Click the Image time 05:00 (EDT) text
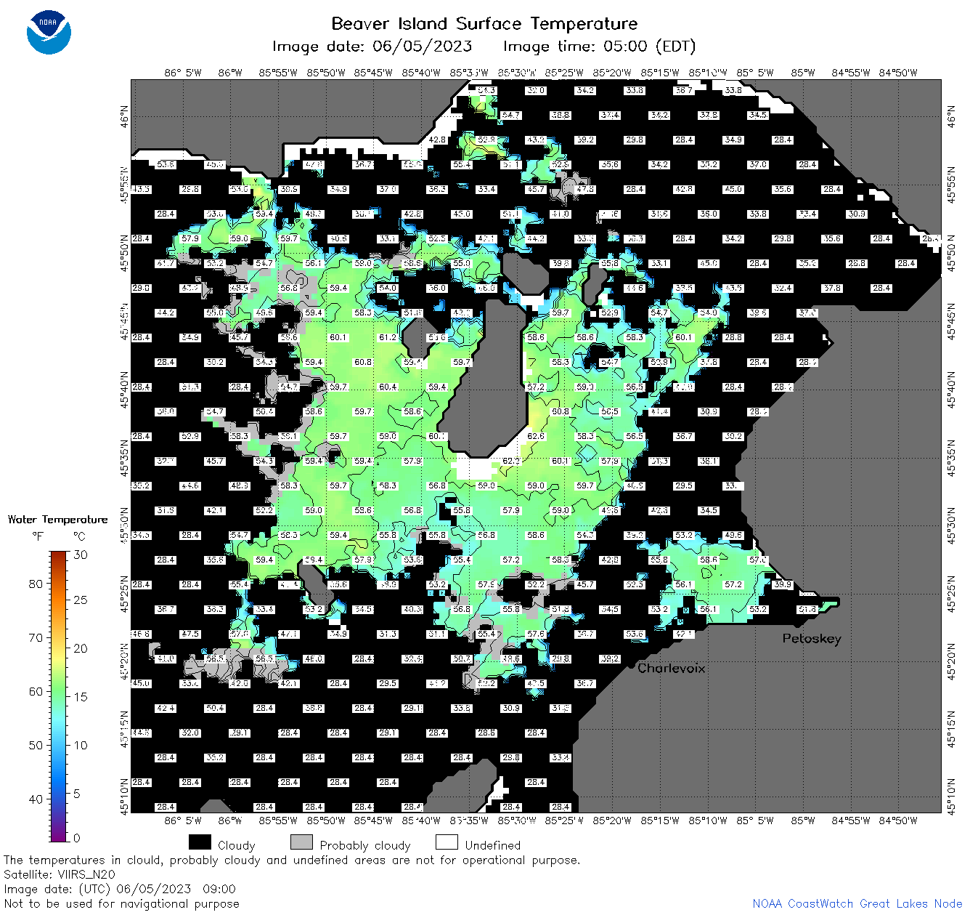Screen dimensions: 970x915 pyautogui.click(x=599, y=47)
